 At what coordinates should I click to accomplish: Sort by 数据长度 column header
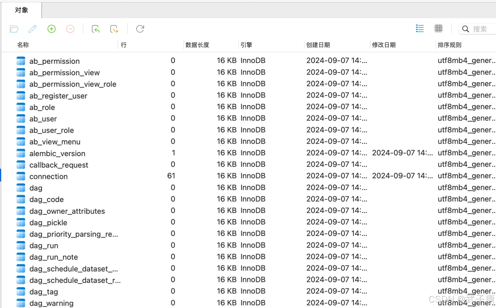click(197, 45)
